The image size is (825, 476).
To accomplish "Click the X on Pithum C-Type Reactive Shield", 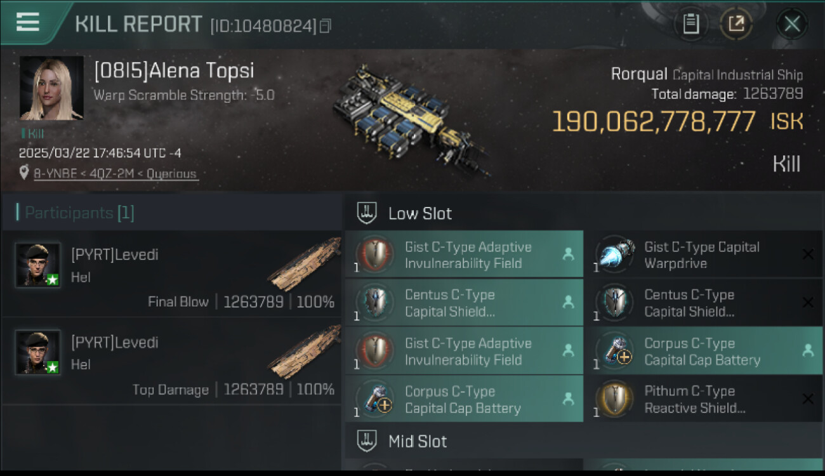I will pos(808,399).
